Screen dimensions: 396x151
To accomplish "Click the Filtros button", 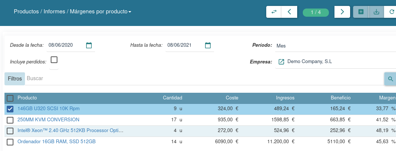I will coord(15,79).
